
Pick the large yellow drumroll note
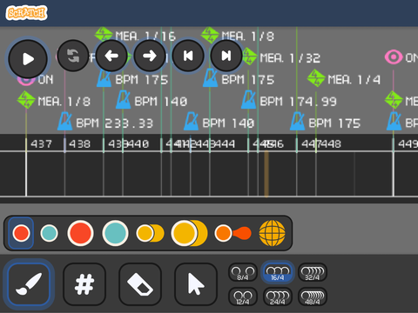coord(189,233)
